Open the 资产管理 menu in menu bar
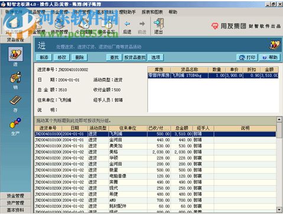Screen dimensions: 283x214 (82, 12)
